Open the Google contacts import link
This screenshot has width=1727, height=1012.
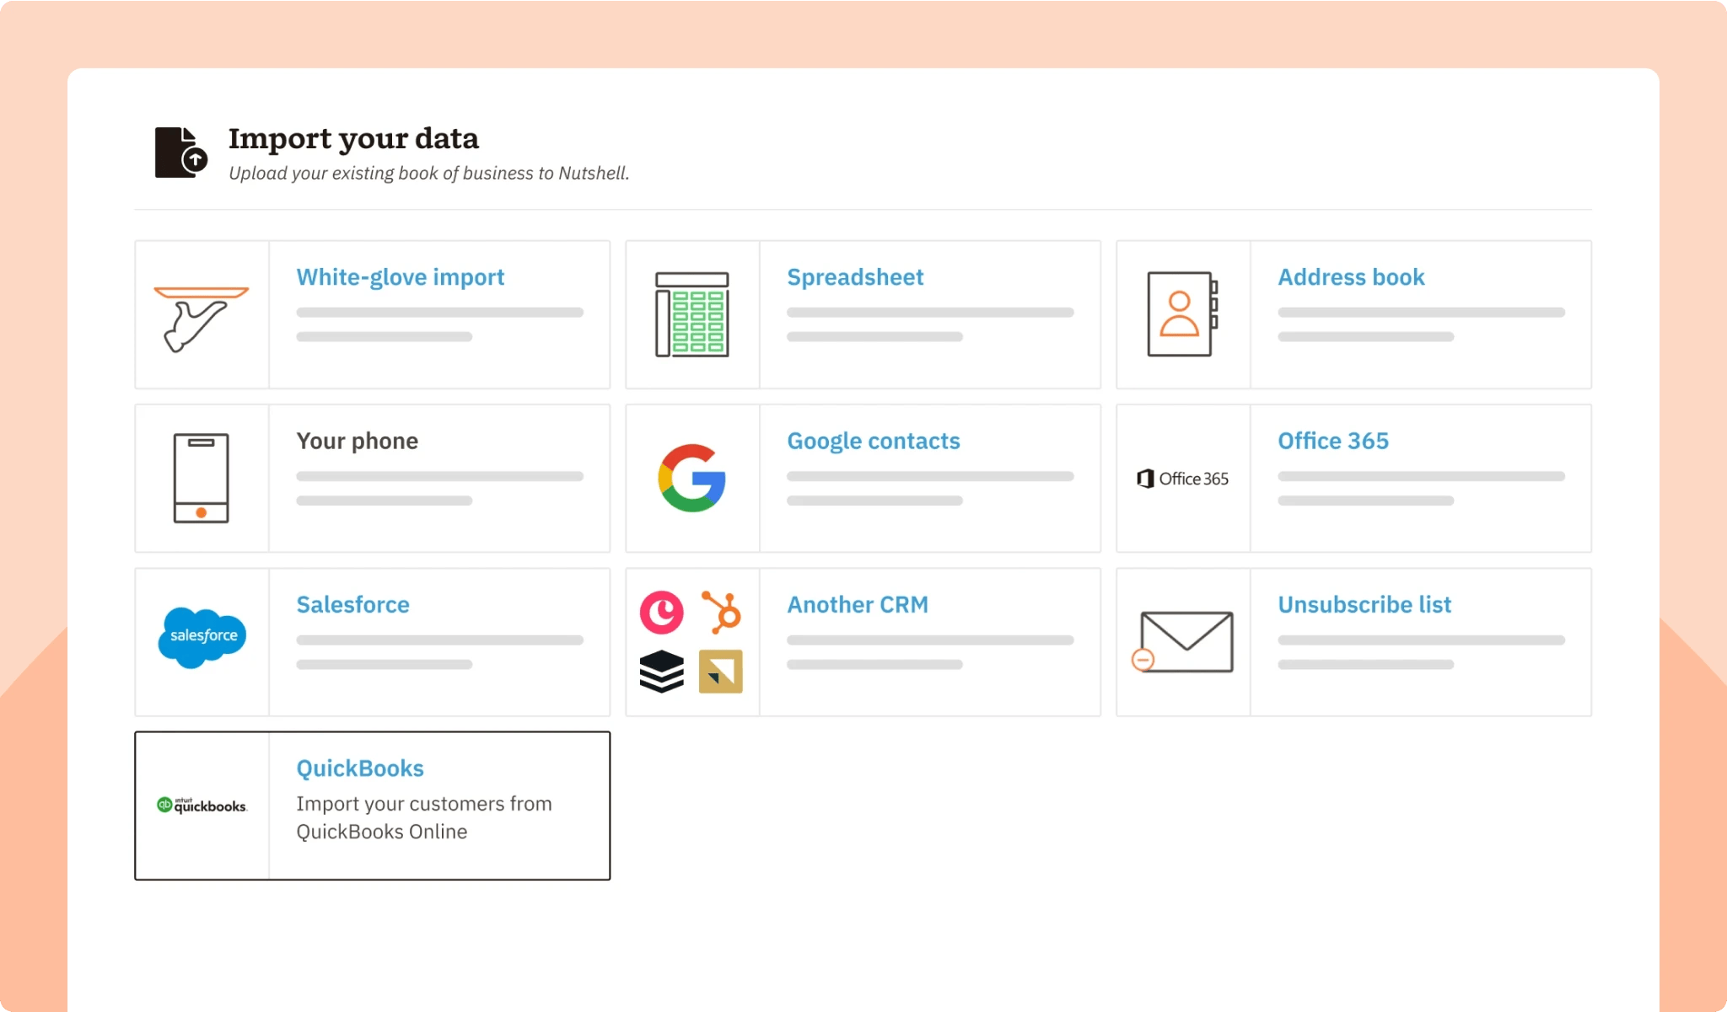tap(874, 440)
